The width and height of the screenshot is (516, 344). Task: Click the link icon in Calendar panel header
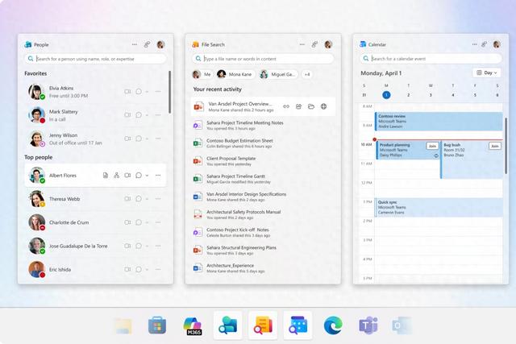coord(484,44)
